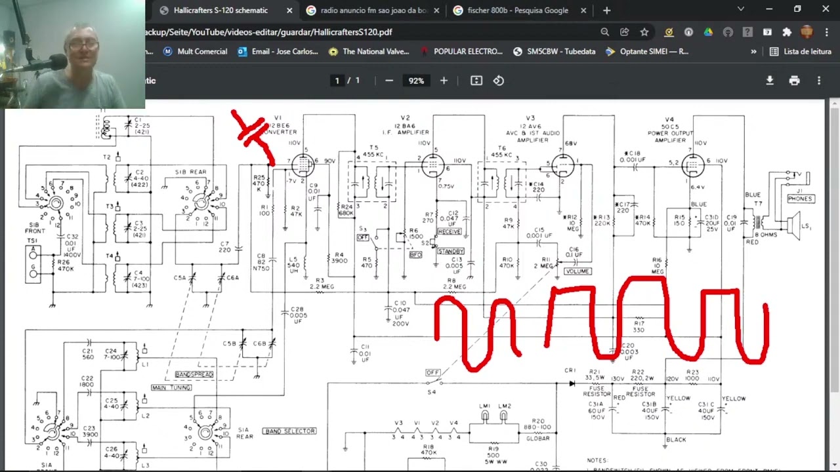Rotate the PDF counterclockwise
840x472 pixels.
[499, 81]
